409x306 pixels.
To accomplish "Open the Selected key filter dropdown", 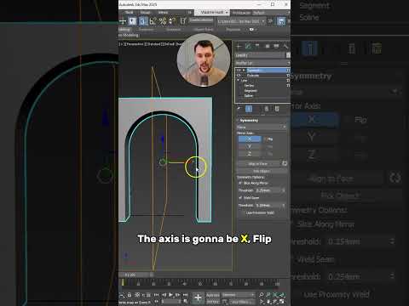I will pyautogui.click(x=238, y=295).
